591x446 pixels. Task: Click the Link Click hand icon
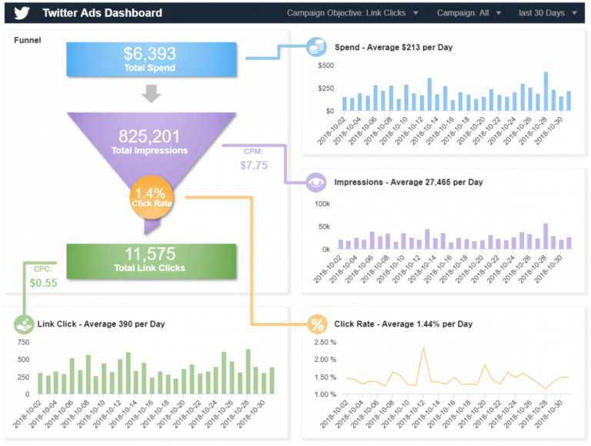click(x=24, y=324)
